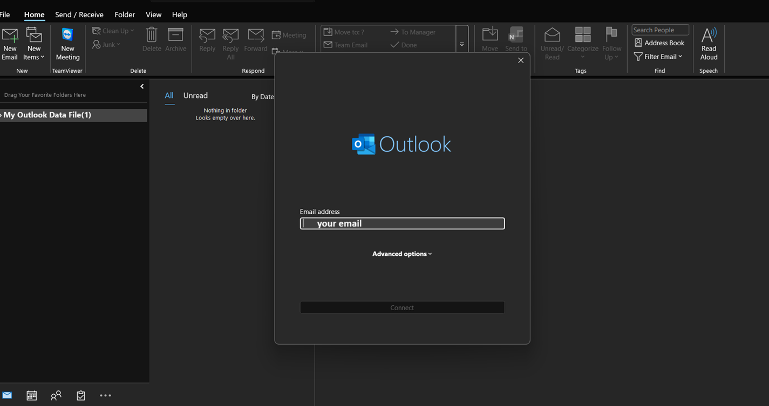This screenshot has width=769, height=406.
Task: Toggle Unread/Read status
Action: 552,44
